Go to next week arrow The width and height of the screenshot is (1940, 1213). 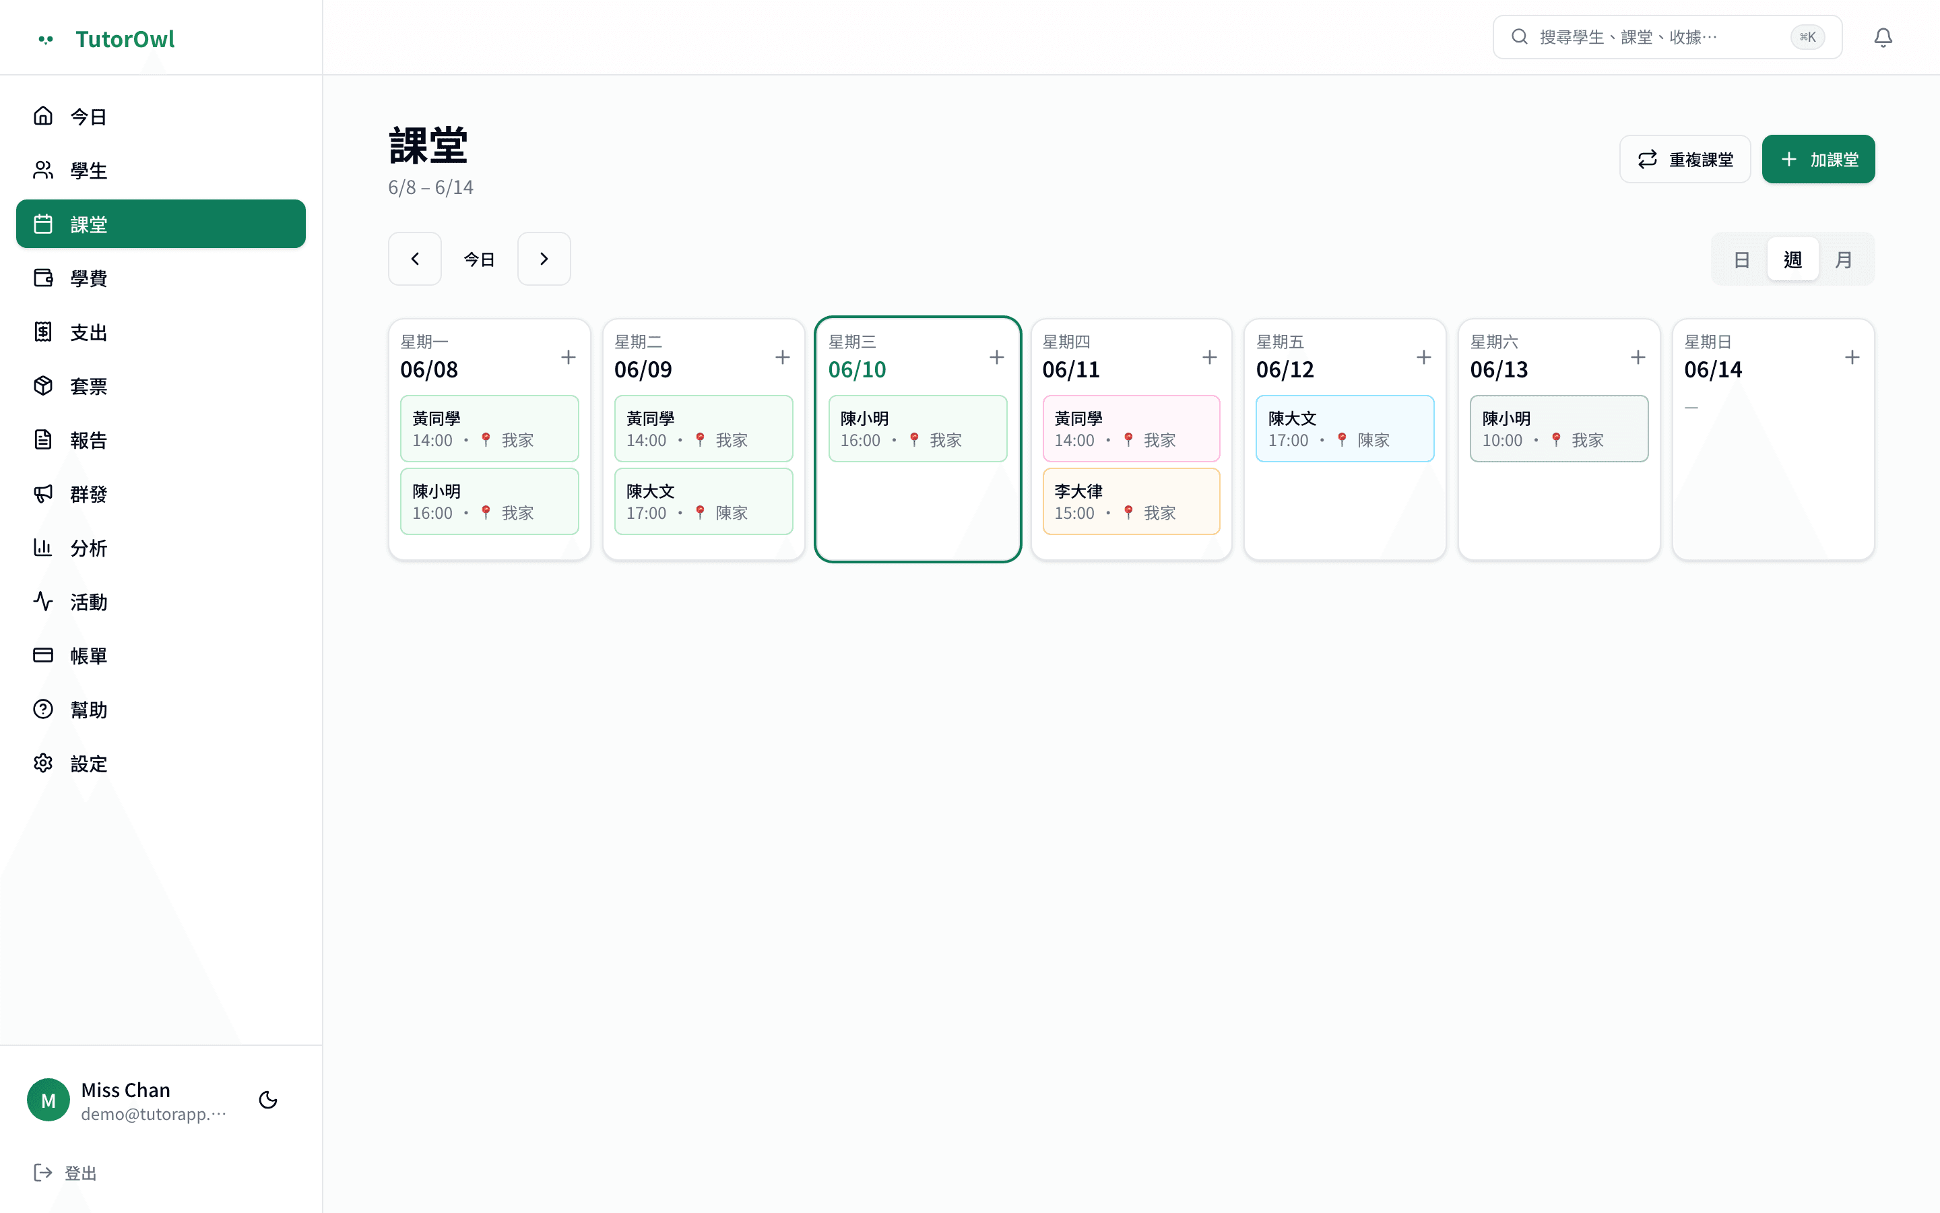click(544, 259)
